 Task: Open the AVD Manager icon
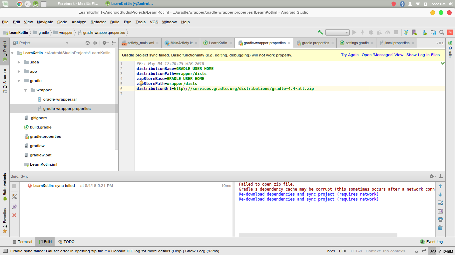(415, 32)
